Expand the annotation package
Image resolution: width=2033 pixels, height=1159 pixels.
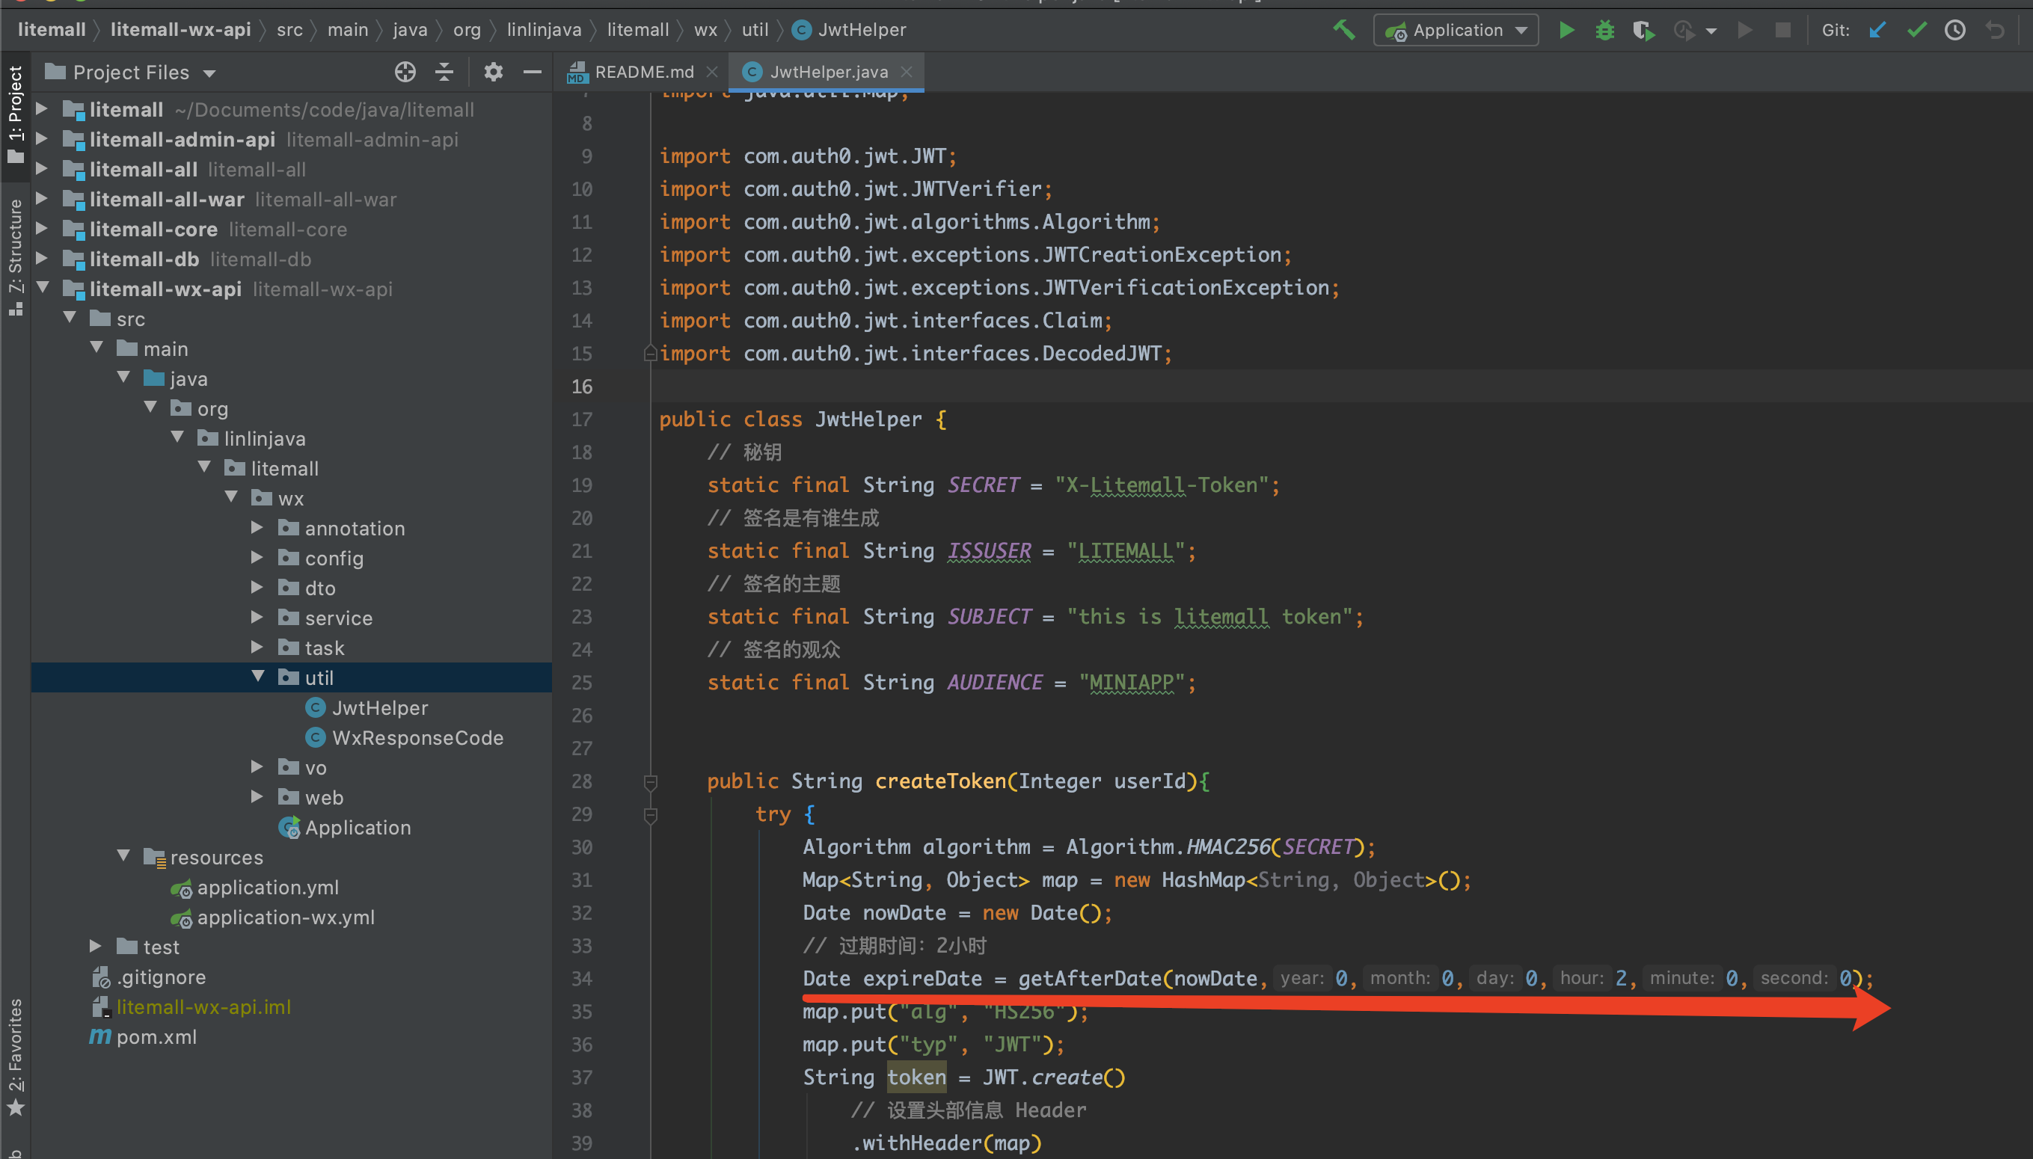257,528
